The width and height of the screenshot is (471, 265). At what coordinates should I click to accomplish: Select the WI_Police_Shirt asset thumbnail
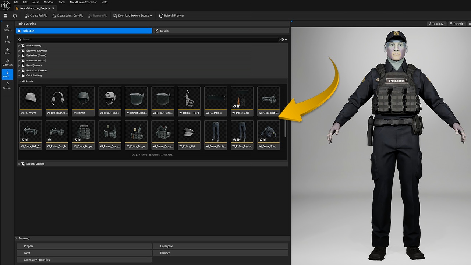[x=269, y=135]
